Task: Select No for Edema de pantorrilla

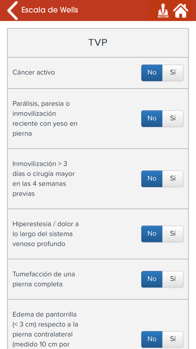Action: tap(152, 339)
